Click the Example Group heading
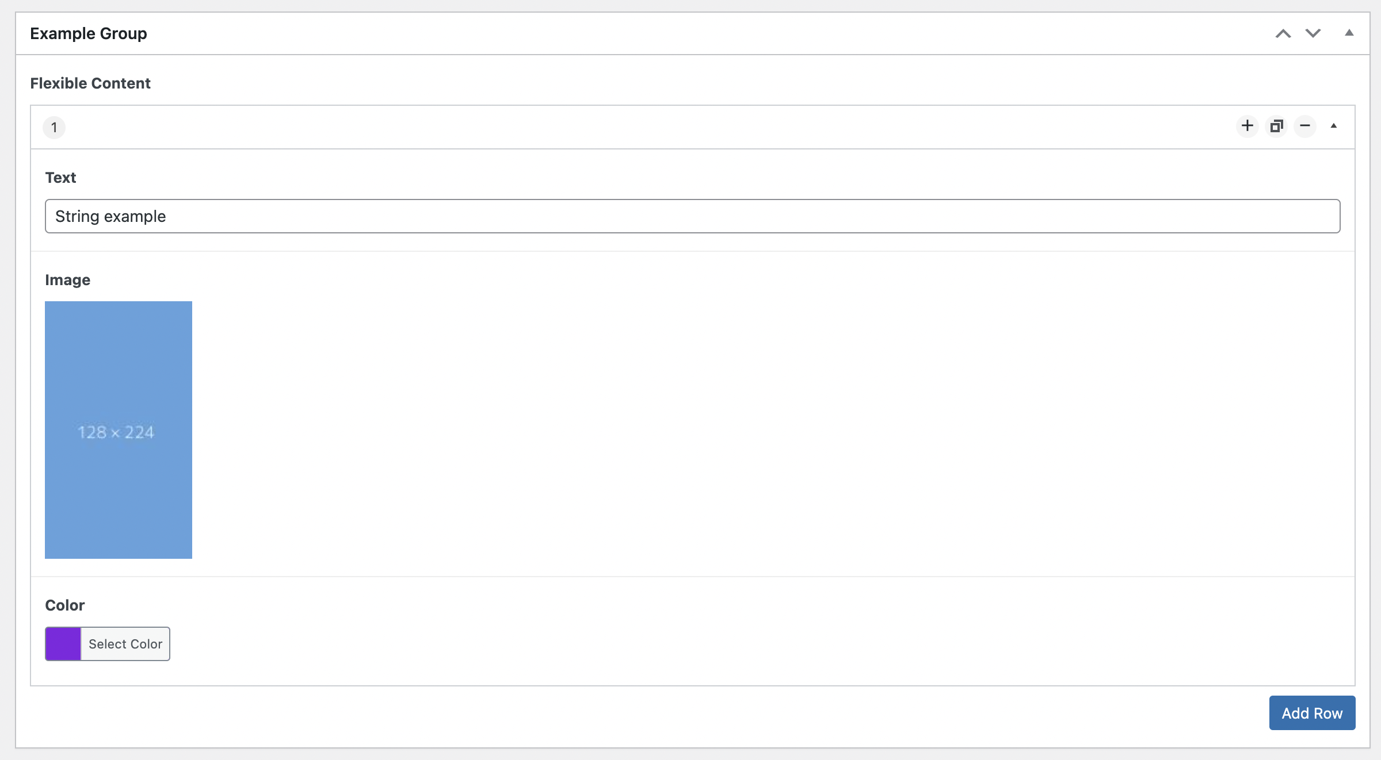 pyautogui.click(x=89, y=33)
